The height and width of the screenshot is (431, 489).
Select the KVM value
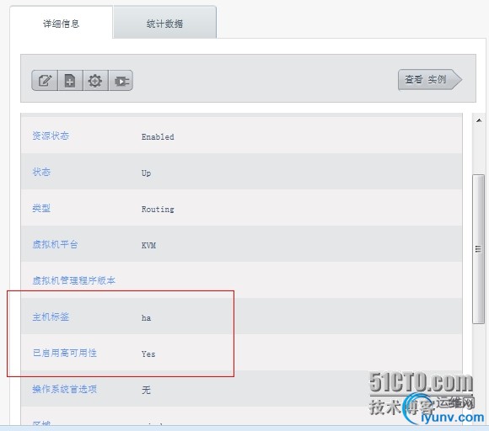point(148,246)
